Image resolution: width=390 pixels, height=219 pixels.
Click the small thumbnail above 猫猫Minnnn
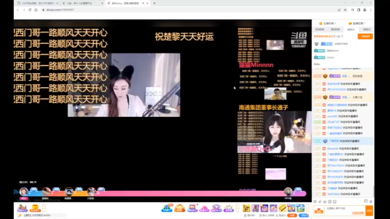(275, 45)
